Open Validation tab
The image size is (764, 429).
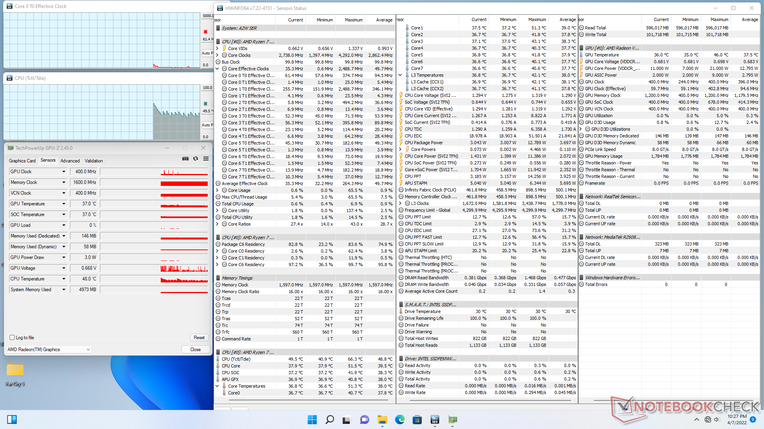(x=94, y=161)
